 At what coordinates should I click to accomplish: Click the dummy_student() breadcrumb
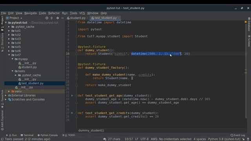[x=91, y=130]
